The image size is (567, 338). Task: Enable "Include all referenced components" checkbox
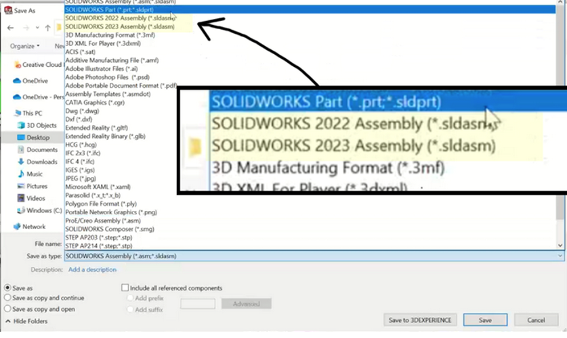125,288
